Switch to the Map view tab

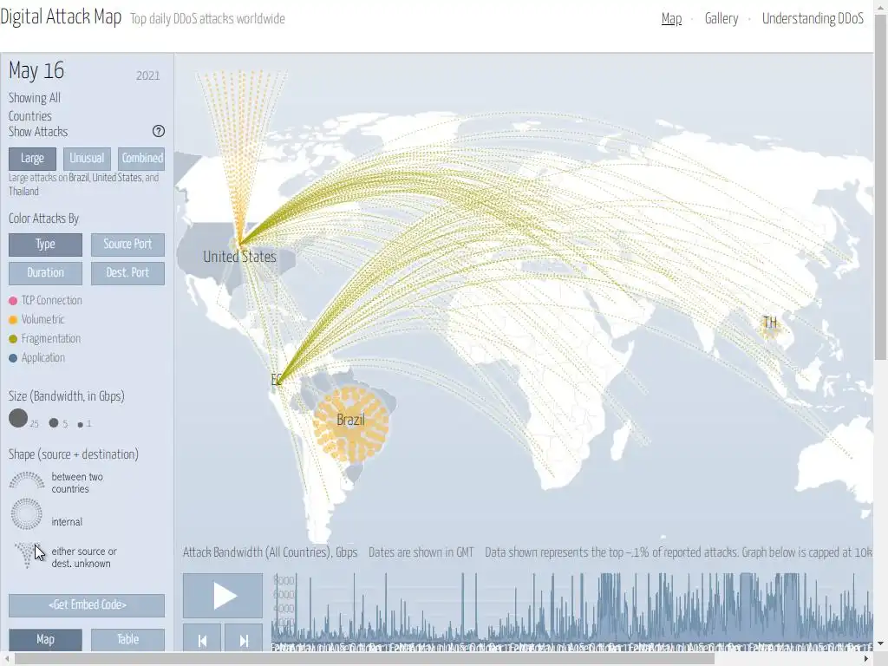45,640
